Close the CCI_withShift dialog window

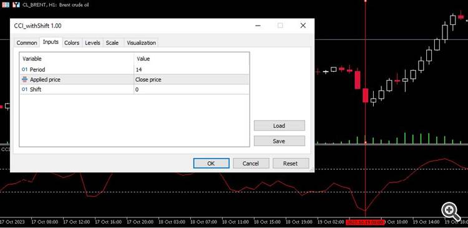(303, 26)
